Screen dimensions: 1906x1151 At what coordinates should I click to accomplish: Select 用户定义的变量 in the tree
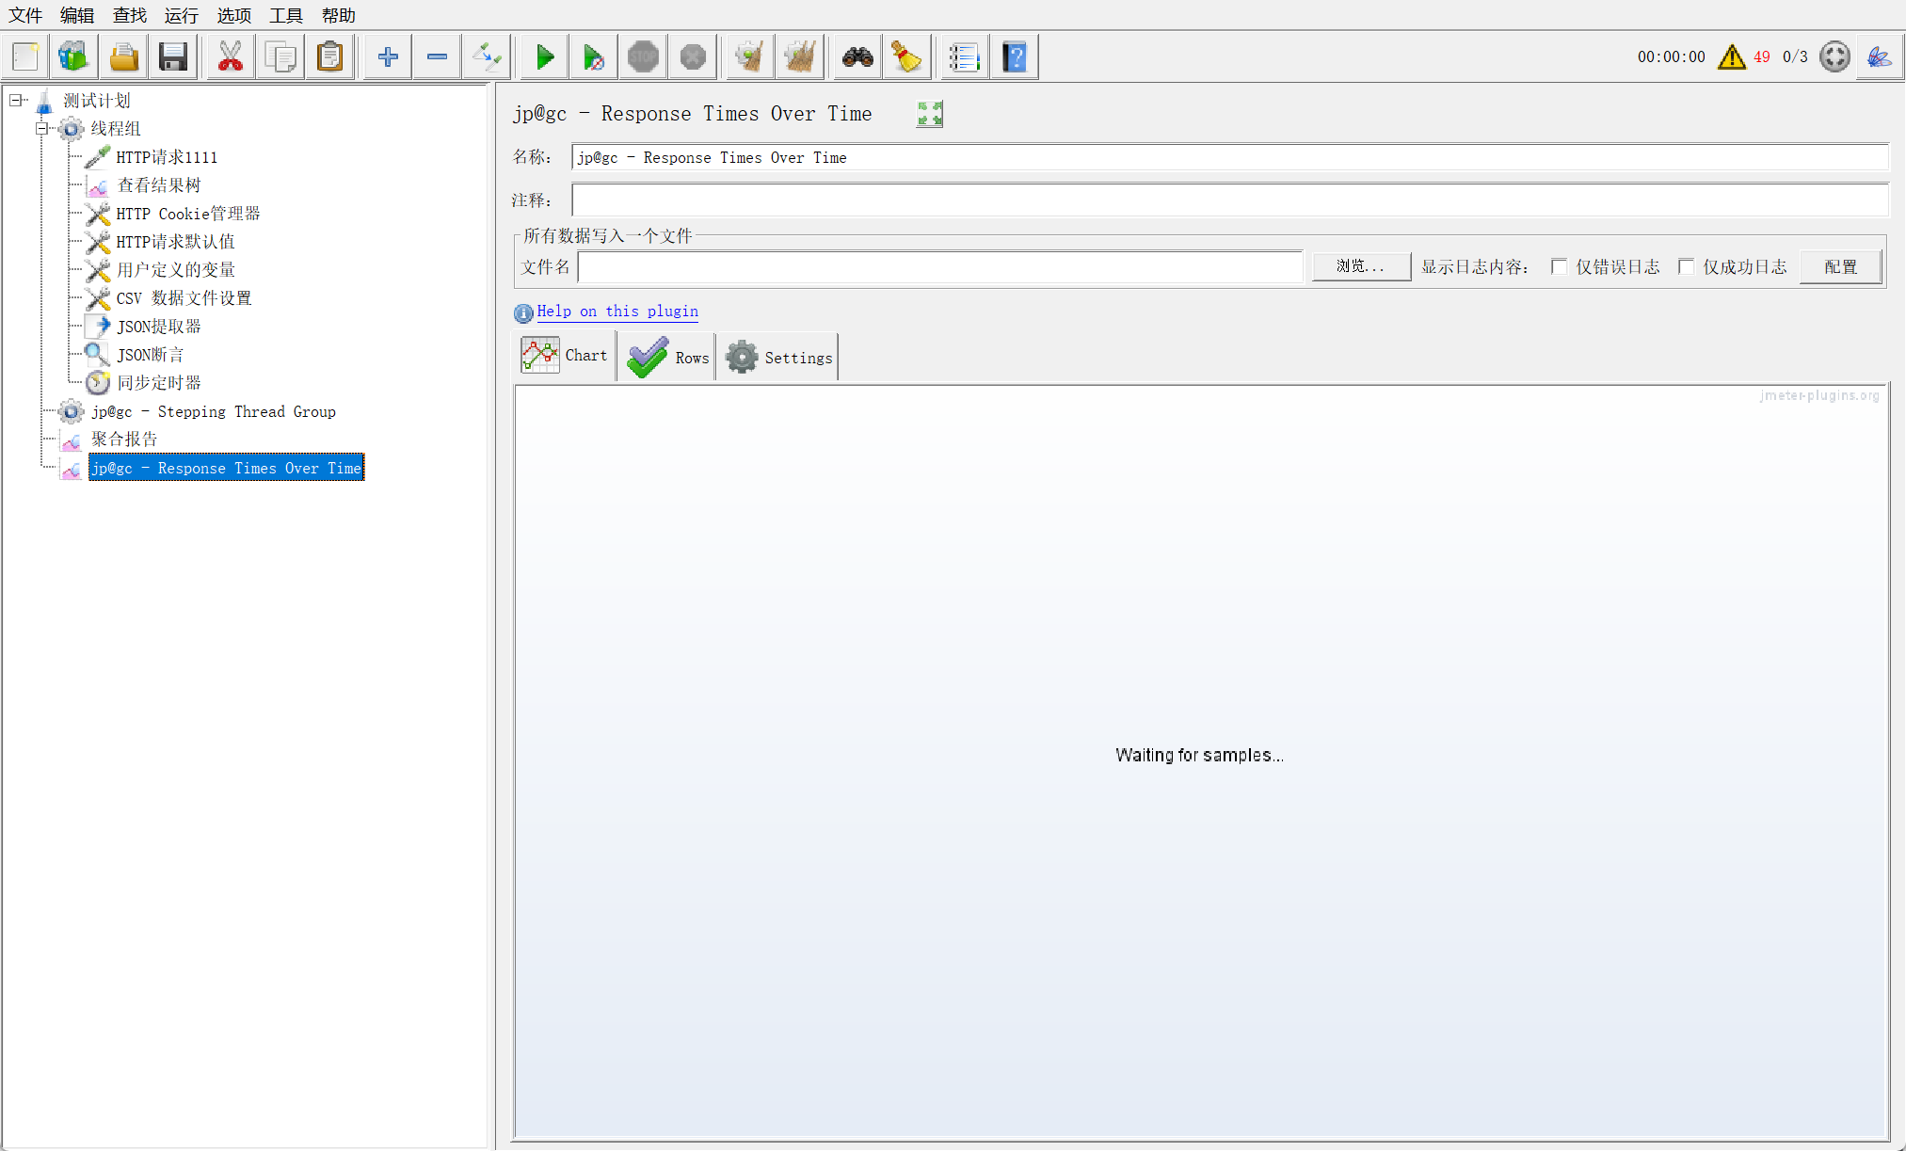[x=176, y=270]
